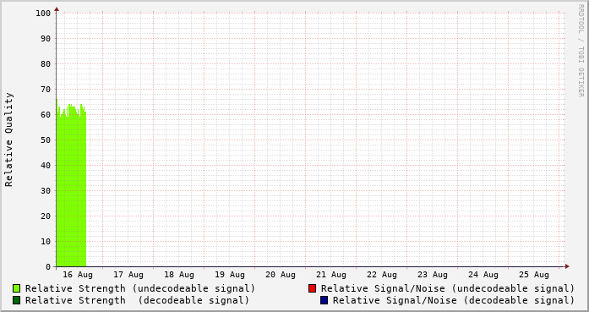Click the 25 Aug date label

pos(534,275)
